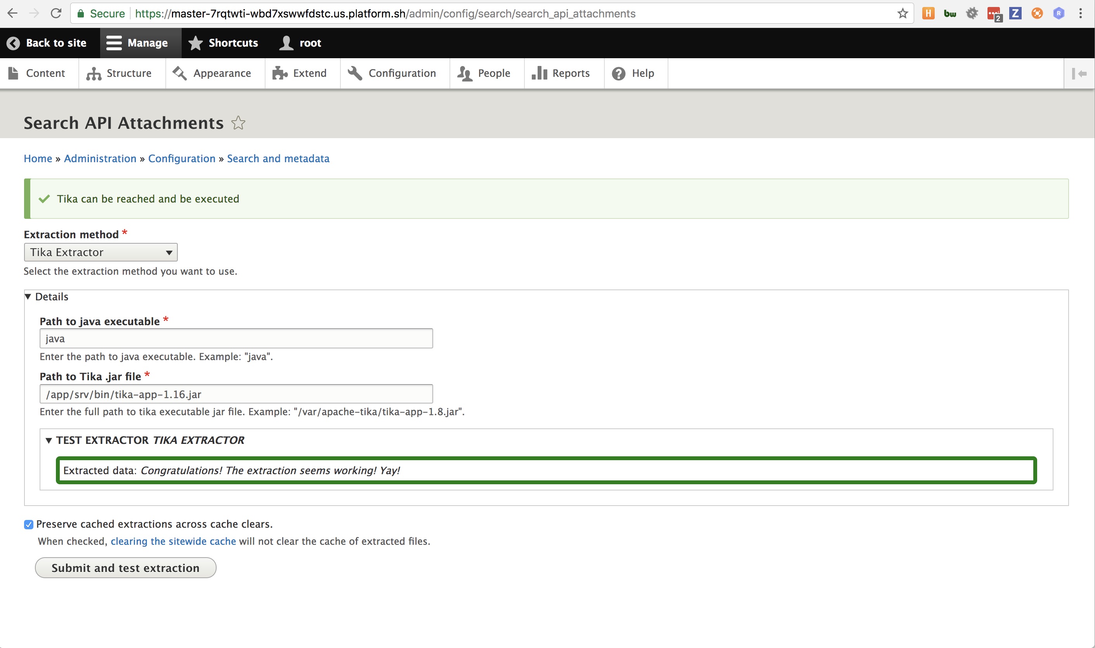Open the Appearance admin menu
1095x648 pixels.
pyautogui.click(x=215, y=73)
